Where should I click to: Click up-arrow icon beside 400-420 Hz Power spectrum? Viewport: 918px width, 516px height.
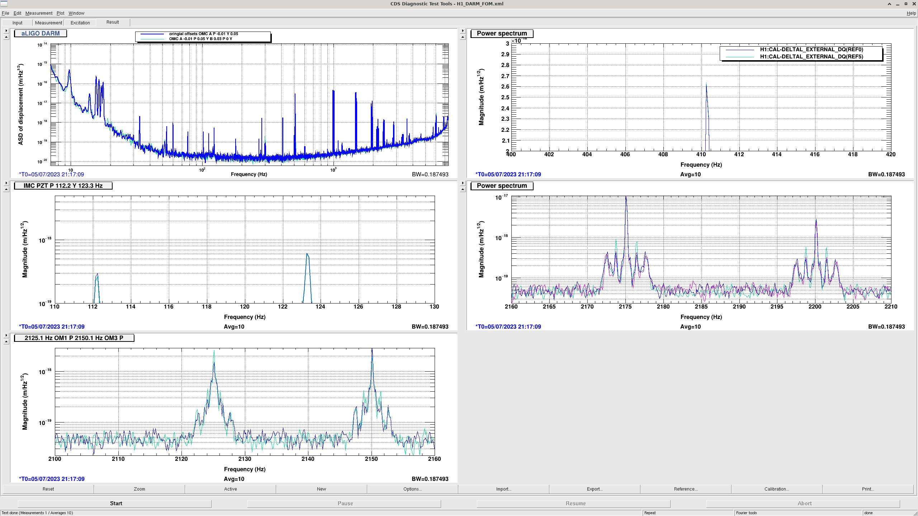(463, 37)
